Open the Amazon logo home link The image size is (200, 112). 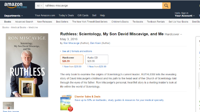tap(15, 5)
